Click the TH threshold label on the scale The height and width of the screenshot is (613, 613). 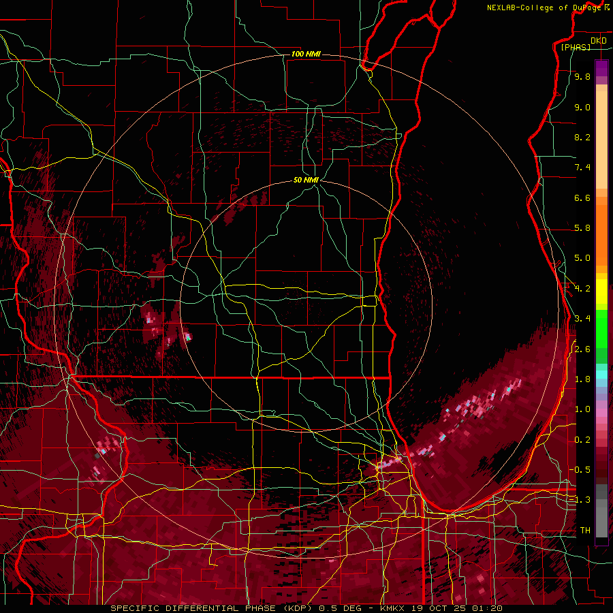click(585, 530)
